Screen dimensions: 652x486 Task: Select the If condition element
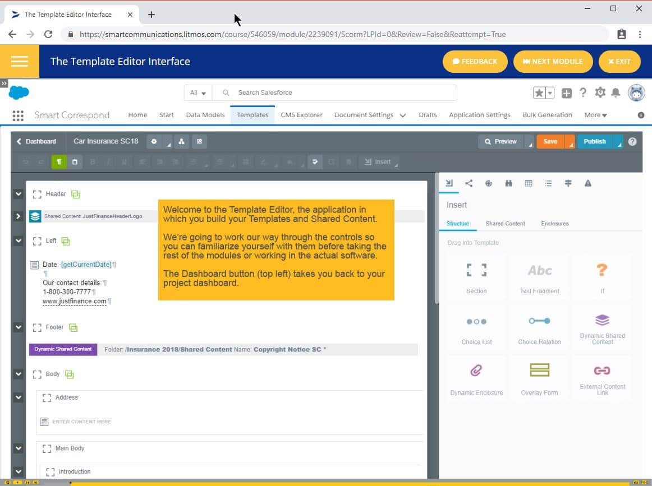click(x=602, y=277)
